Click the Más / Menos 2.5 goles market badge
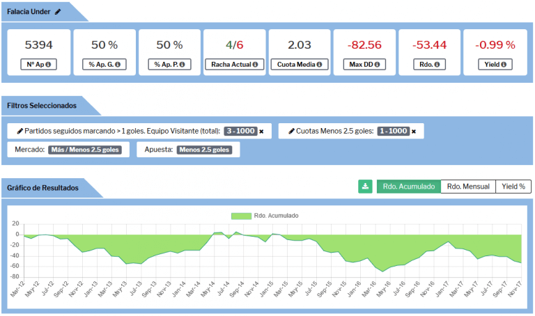 pos(85,150)
